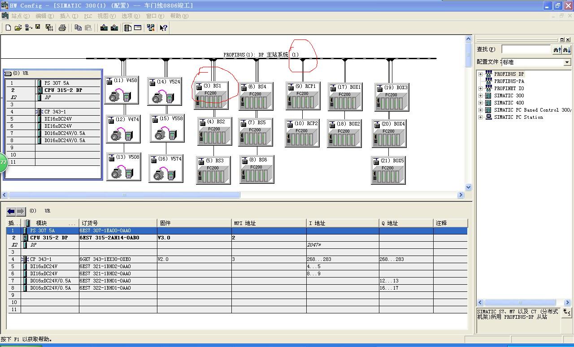Click the MPI 地址 column header

(x=269, y=223)
